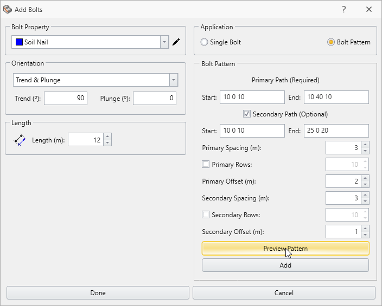Enable the Secondary Rows checkbox
382x306 pixels.
coord(206,214)
